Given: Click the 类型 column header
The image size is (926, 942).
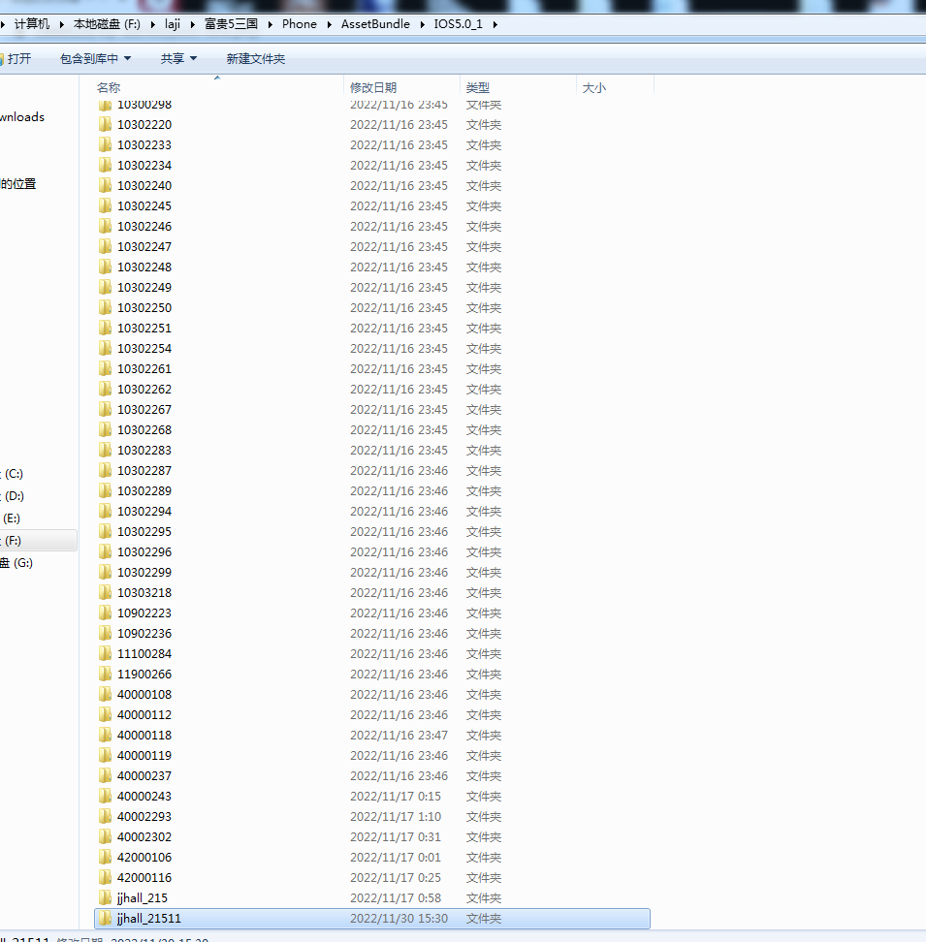Looking at the screenshot, I should coord(477,87).
